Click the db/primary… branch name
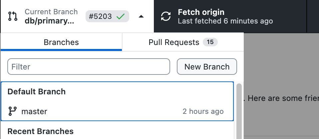Image resolution: width=319 pixels, height=139 pixels. tap(50, 21)
